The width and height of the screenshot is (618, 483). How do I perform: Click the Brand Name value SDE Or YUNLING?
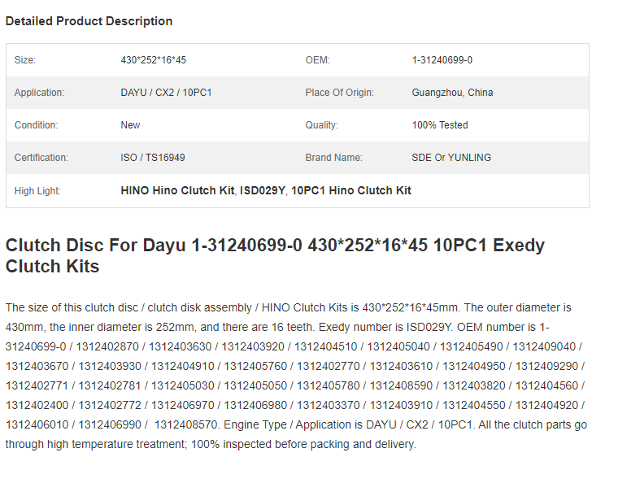451,158
